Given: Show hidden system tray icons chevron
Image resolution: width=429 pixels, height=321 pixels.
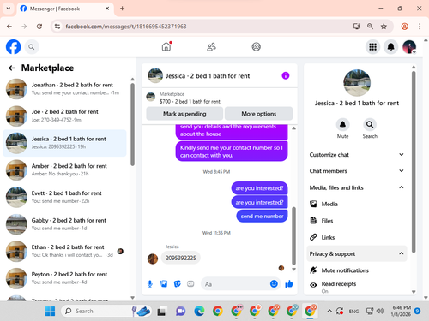Looking at the screenshot, I should click(329, 311).
